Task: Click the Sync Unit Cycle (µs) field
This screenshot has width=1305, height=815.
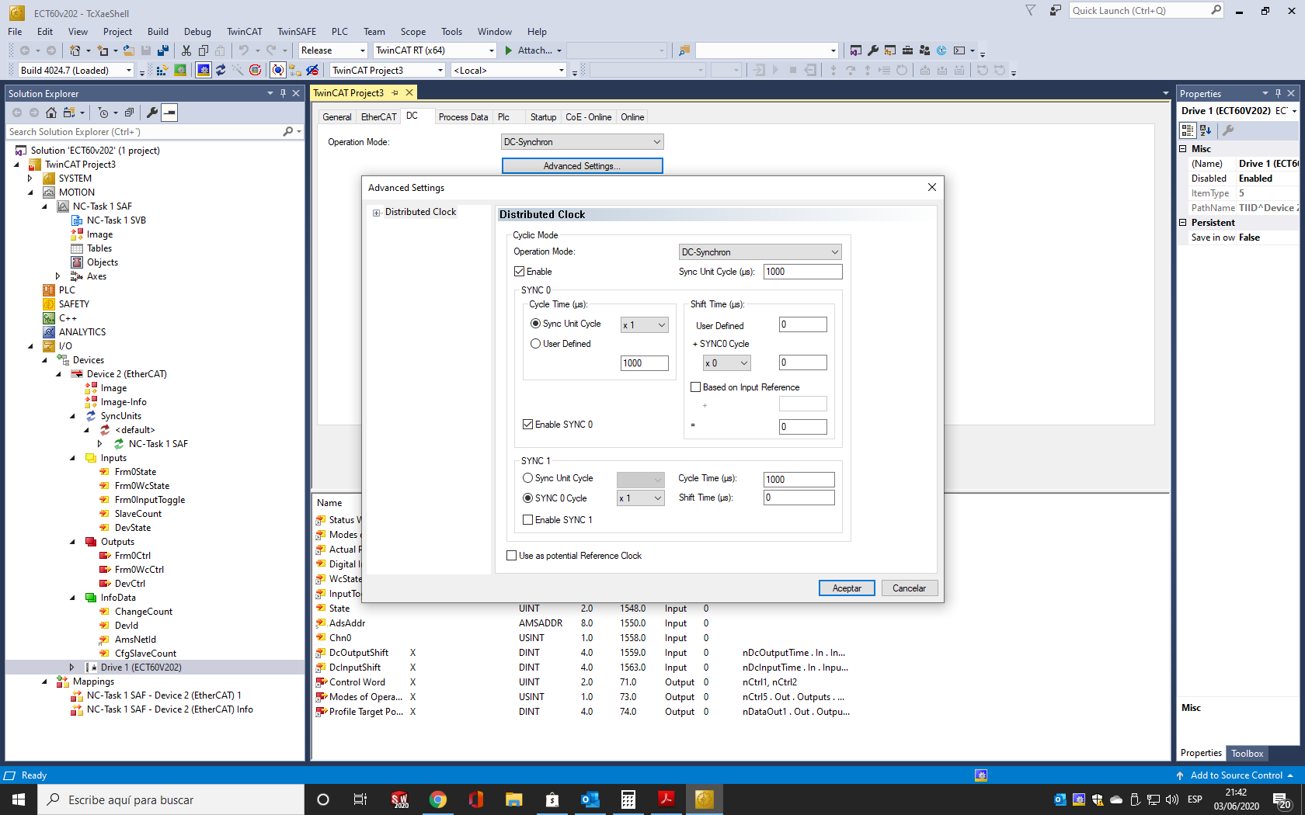Action: point(802,272)
